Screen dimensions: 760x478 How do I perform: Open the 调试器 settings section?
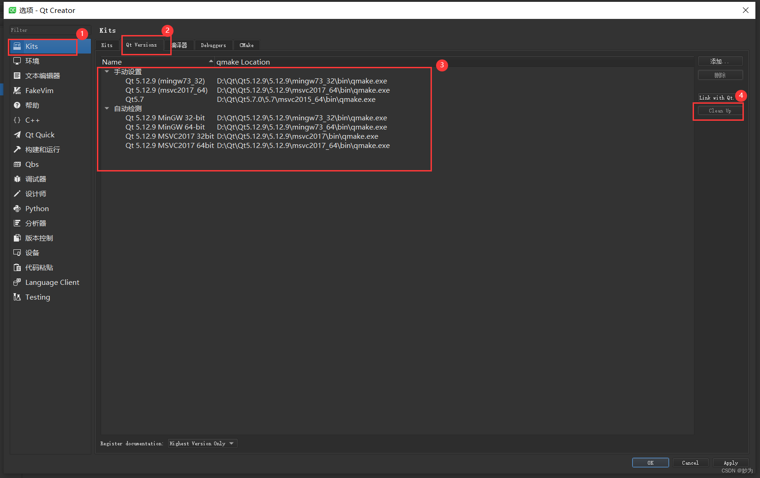[x=36, y=179]
